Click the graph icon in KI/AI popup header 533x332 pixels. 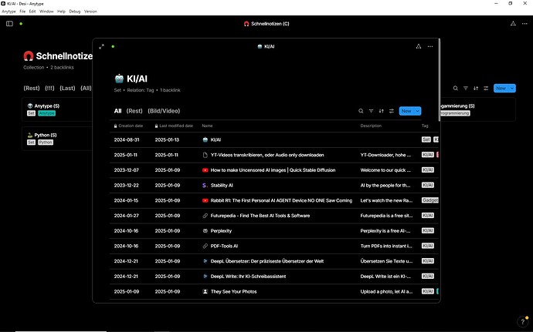419,46
